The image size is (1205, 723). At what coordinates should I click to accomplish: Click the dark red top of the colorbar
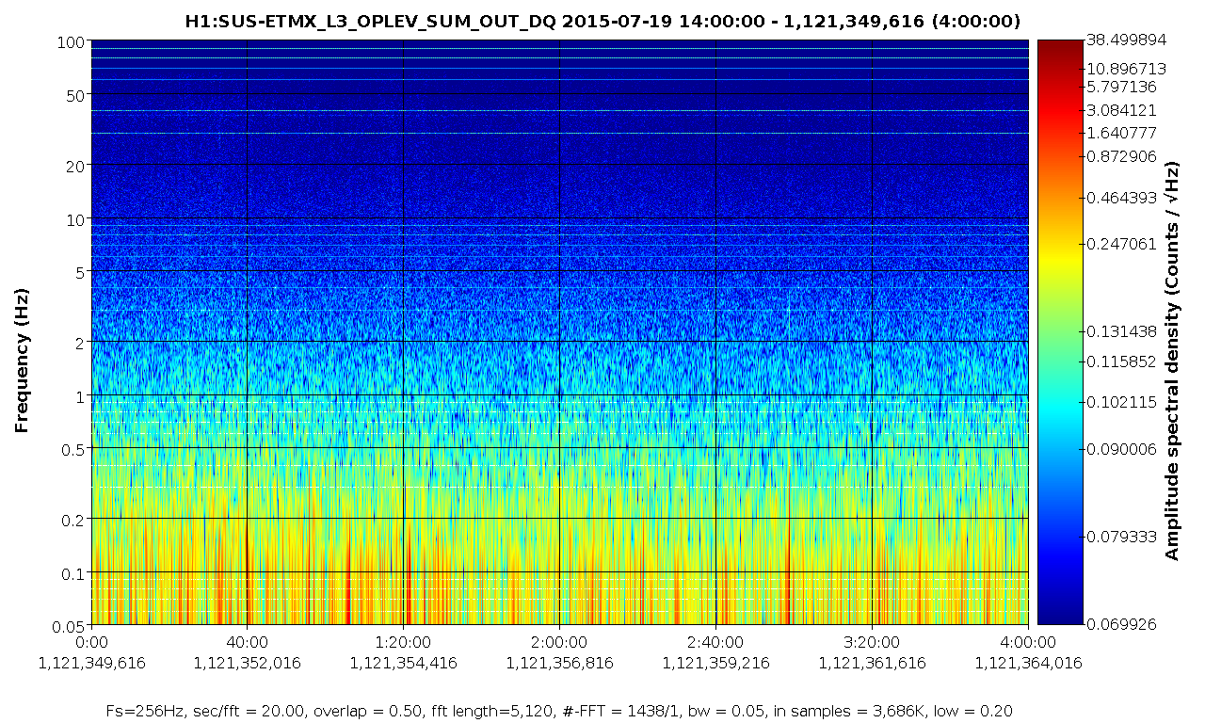coord(1060,47)
